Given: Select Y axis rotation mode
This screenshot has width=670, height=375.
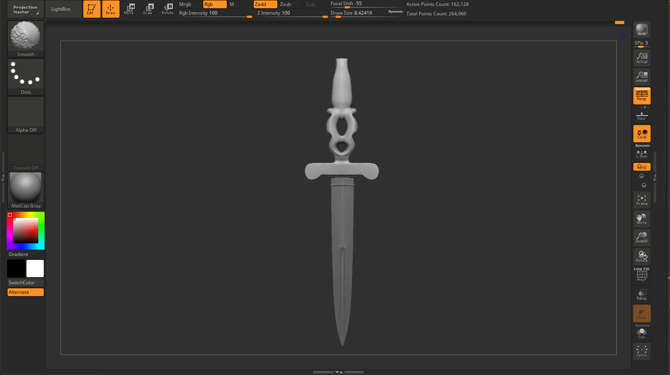Looking at the screenshot, I should click(x=642, y=176).
